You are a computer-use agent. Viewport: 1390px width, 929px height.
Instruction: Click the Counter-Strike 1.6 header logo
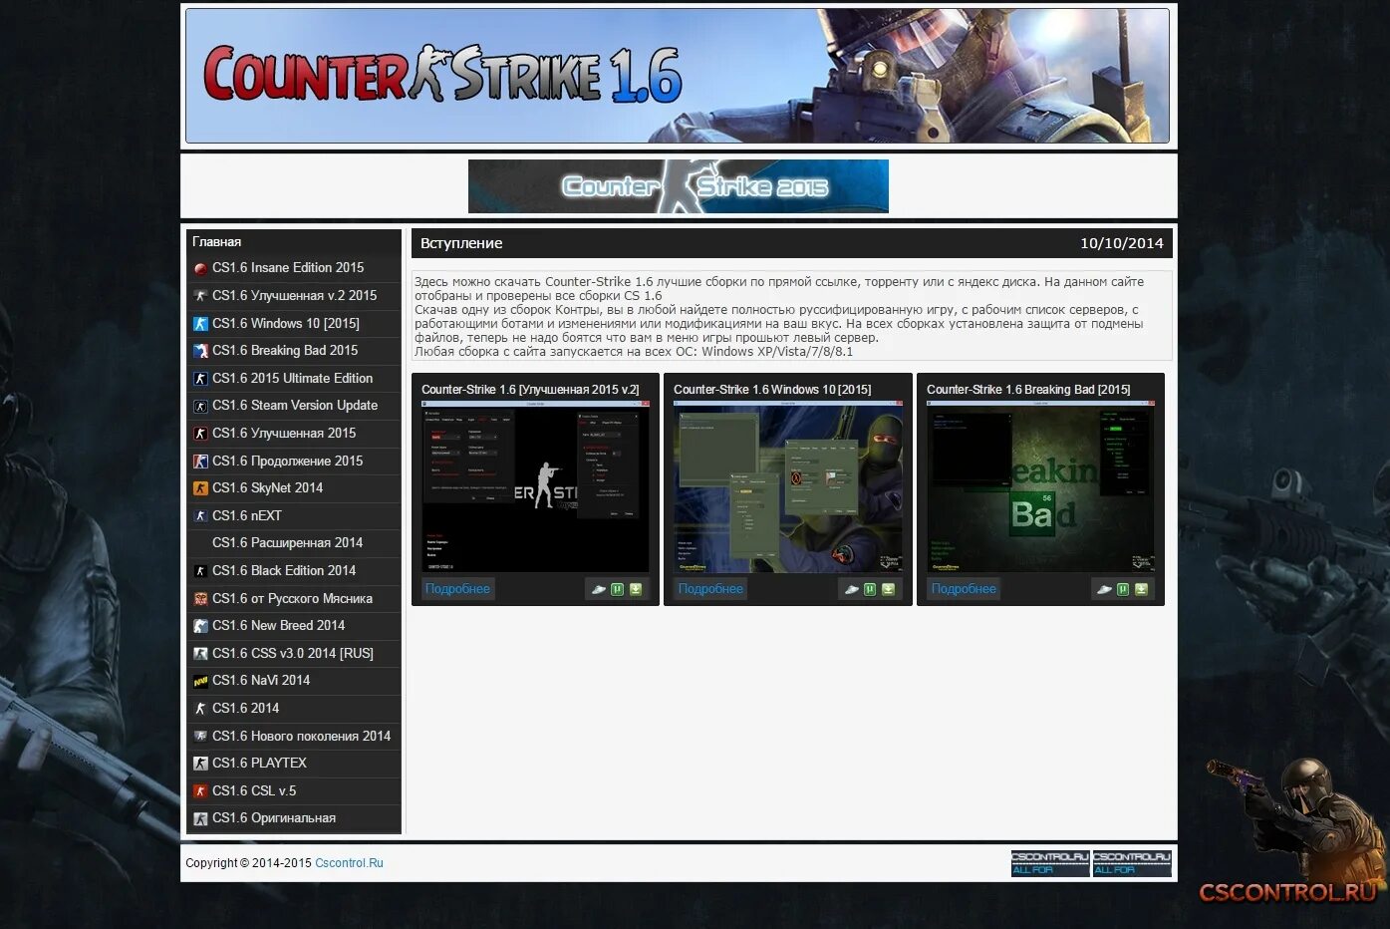click(x=442, y=75)
